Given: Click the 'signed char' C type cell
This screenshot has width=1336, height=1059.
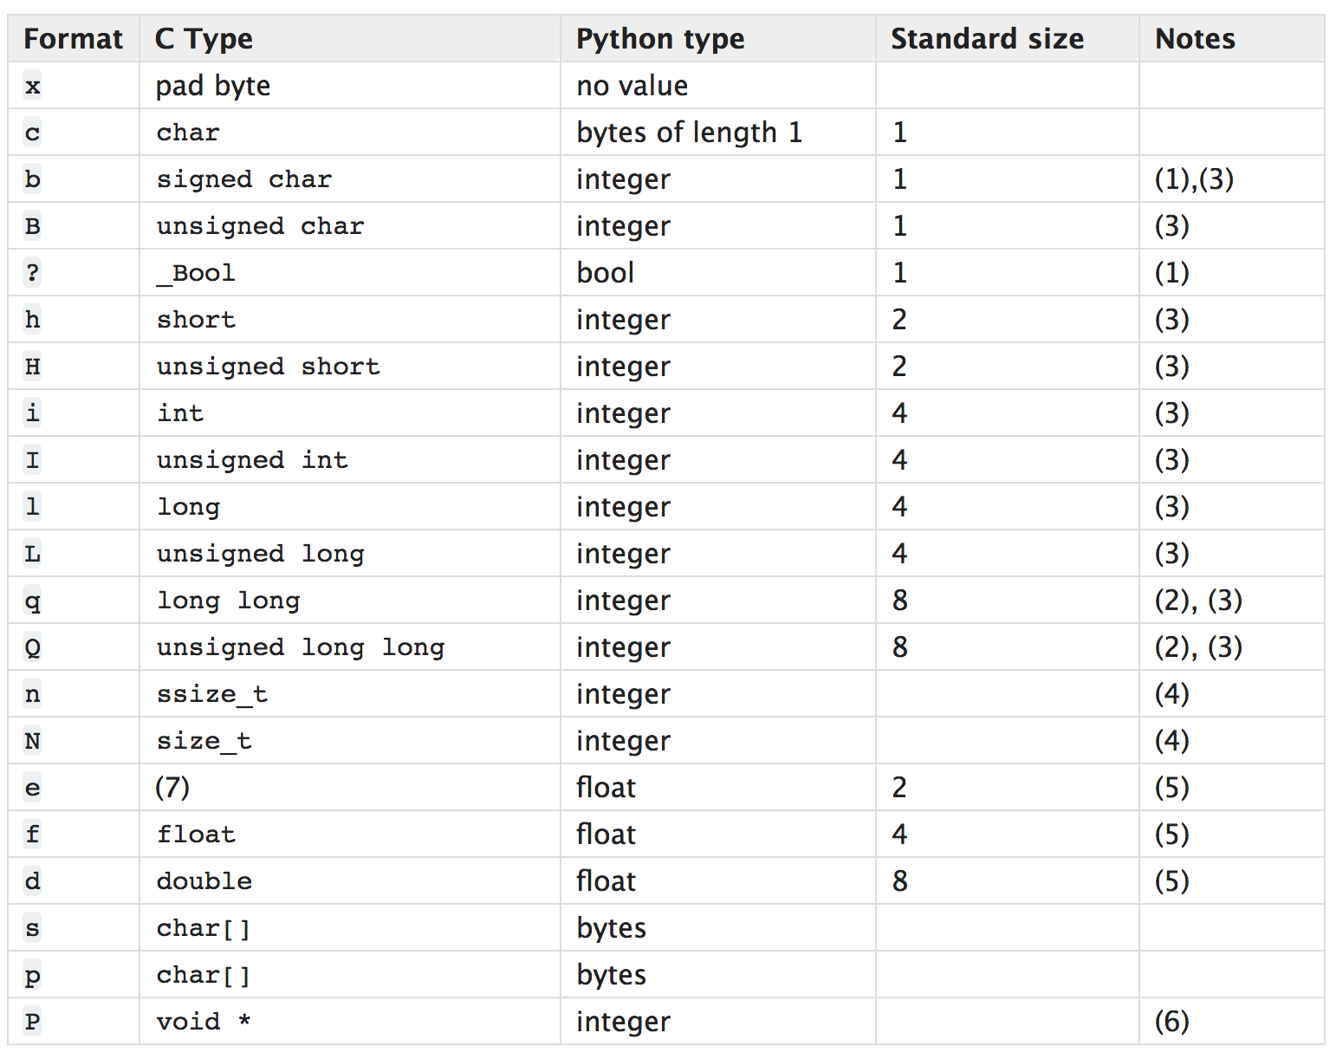Looking at the screenshot, I should [243, 179].
